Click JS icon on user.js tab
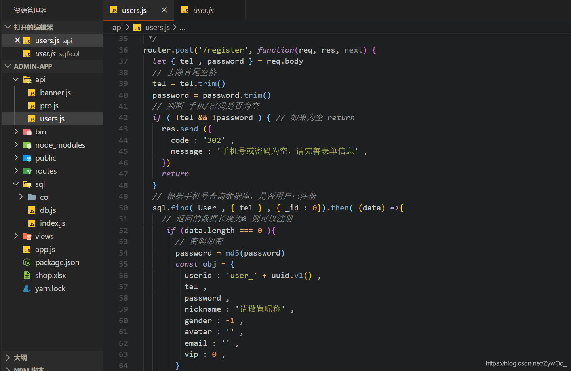This screenshot has height=371, width=571. point(185,10)
